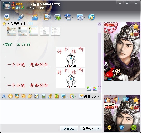The height and width of the screenshot is (133, 141).
Task: Click the globe application icon in the toolbar
Action: tap(91, 17)
